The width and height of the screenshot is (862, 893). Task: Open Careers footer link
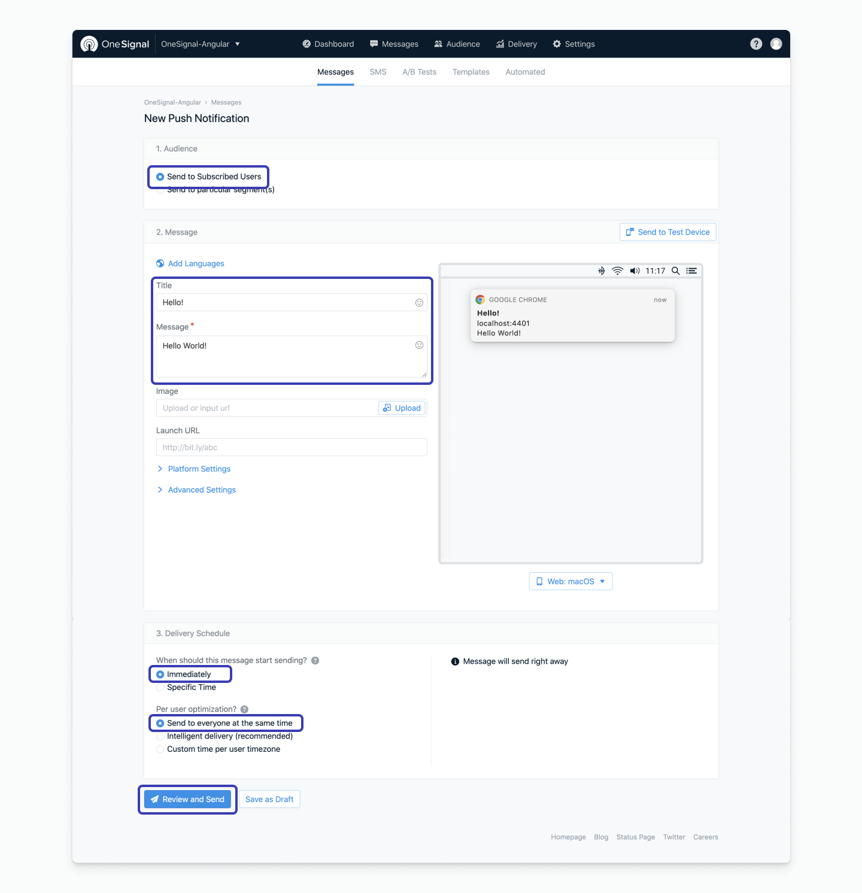coord(705,837)
